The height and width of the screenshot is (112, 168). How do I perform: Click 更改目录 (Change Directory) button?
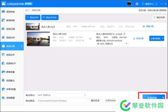coord(95,100)
